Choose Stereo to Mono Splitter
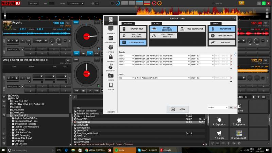Screen dimensions: 272x153 tap(163, 36)
